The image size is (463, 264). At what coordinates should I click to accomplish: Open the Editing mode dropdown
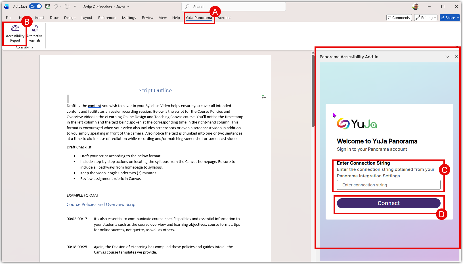(426, 18)
